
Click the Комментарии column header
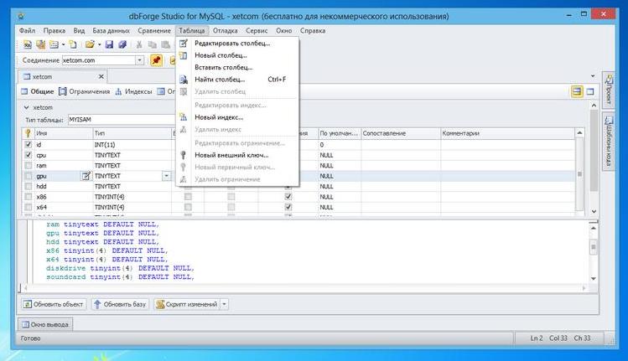click(x=507, y=133)
